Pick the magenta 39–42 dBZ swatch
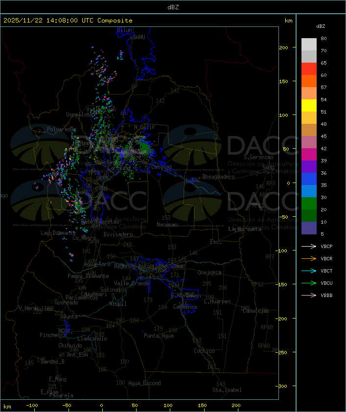The image size is (346, 412). tap(309, 154)
